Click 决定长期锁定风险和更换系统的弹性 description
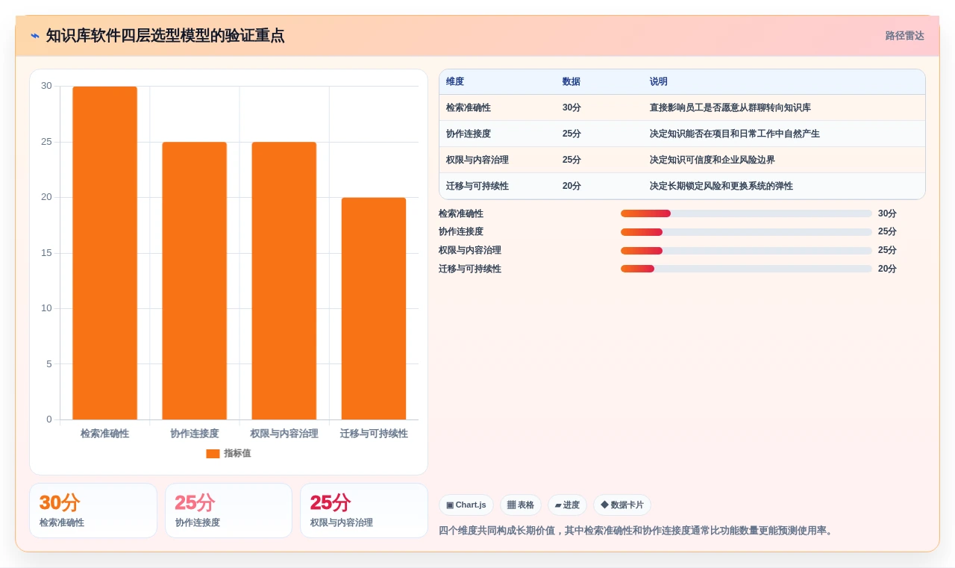 721,187
